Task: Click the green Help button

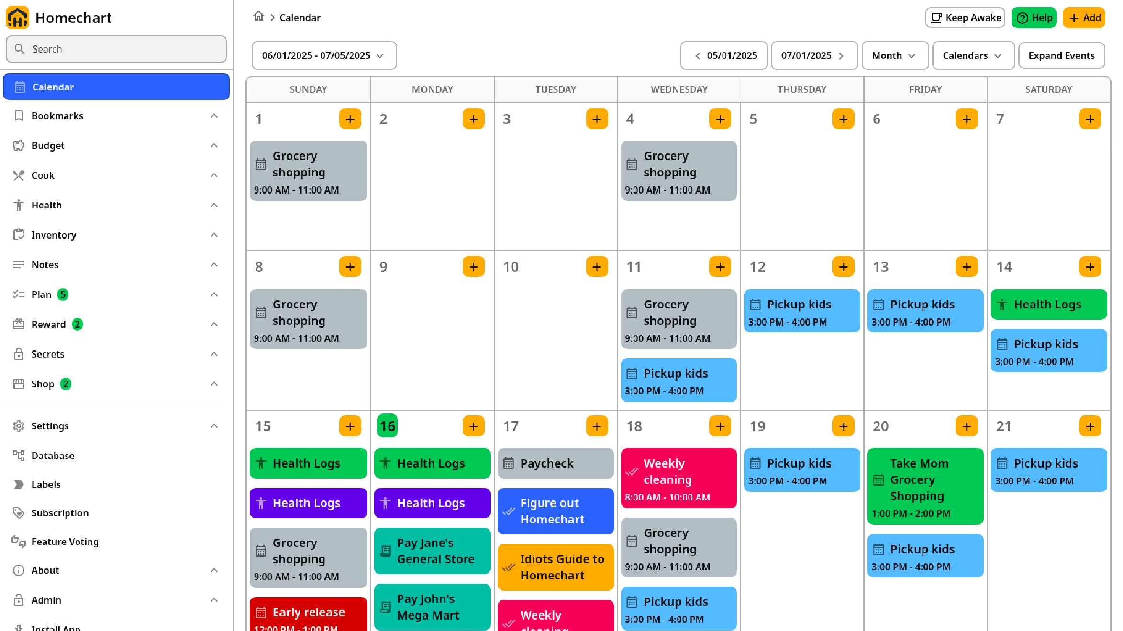Action: (x=1034, y=18)
